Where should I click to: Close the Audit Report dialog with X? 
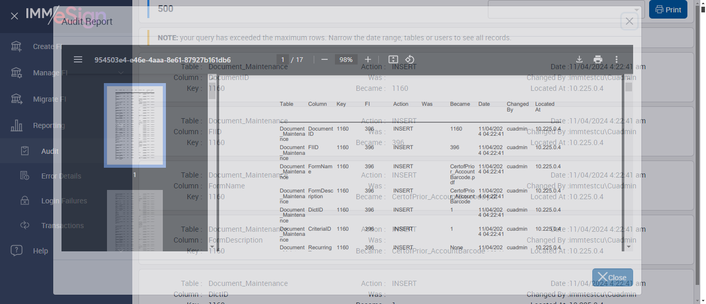[629, 21]
